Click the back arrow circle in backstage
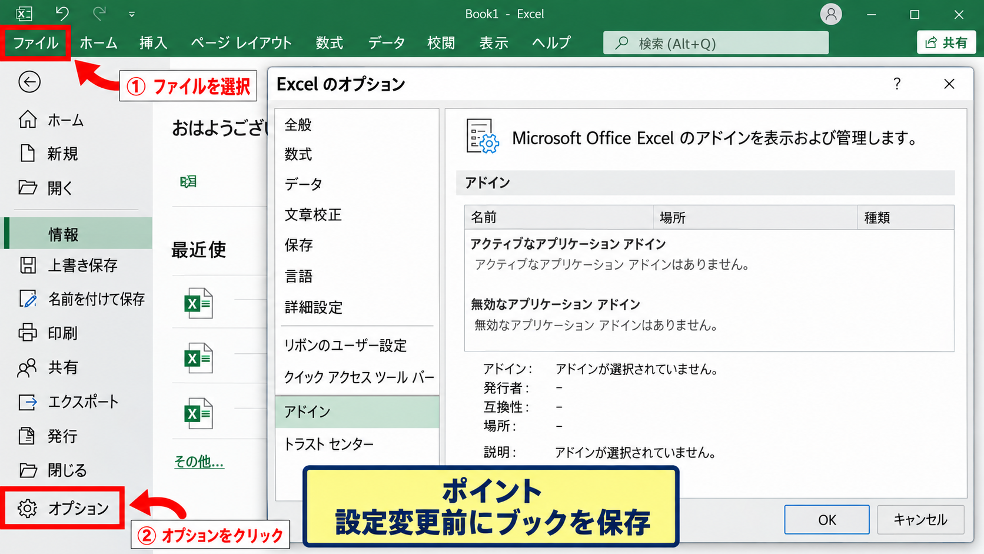 pos(29,82)
